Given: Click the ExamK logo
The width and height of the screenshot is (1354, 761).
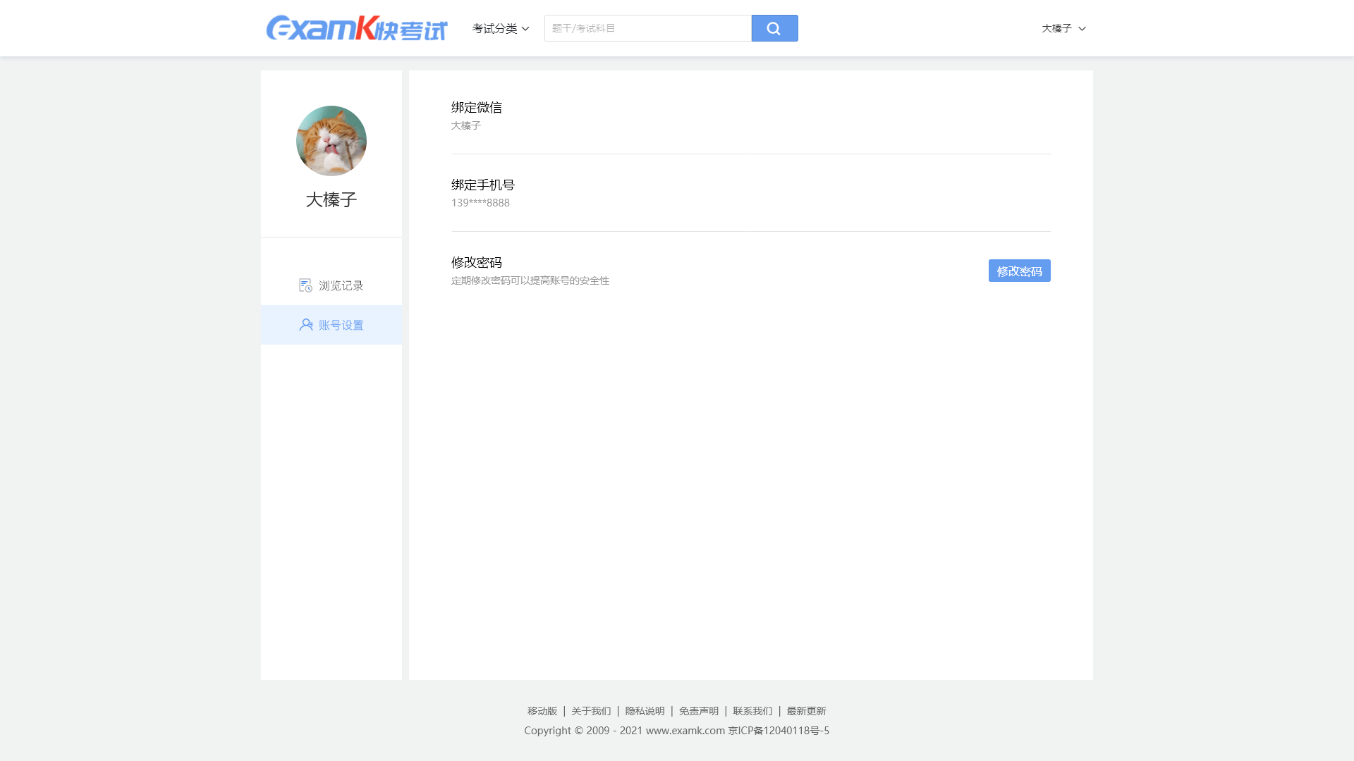Looking at the screenshot, I should point(356,28).
